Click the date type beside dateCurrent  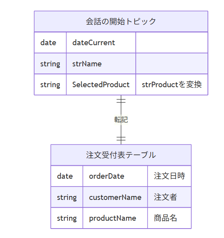tap(50, 42)
